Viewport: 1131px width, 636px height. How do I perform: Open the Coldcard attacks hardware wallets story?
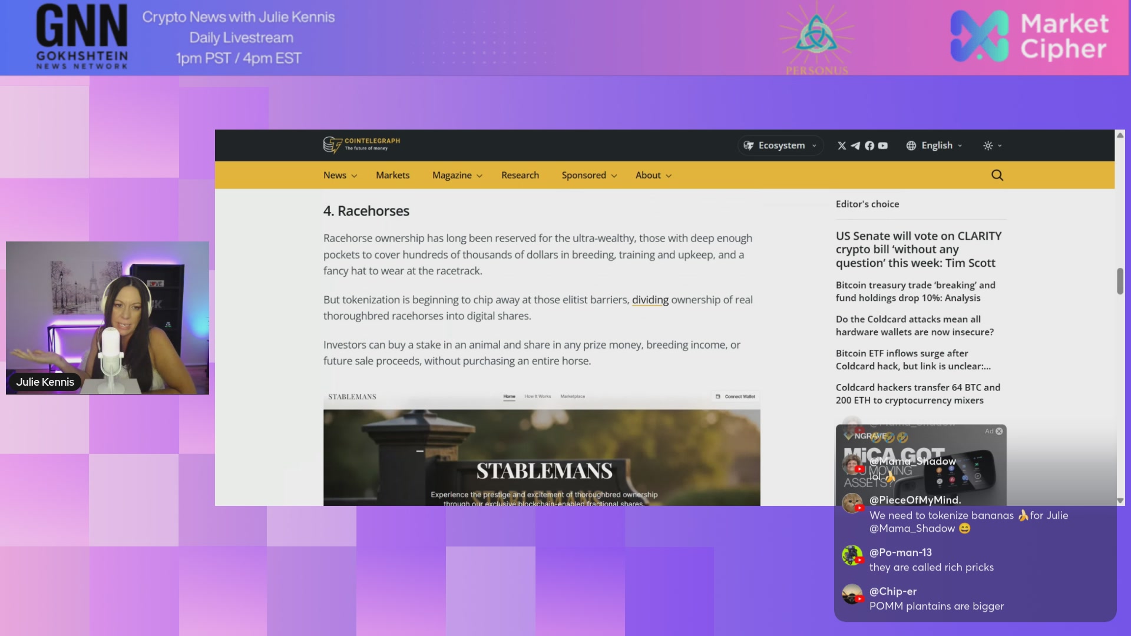point(915,326)
